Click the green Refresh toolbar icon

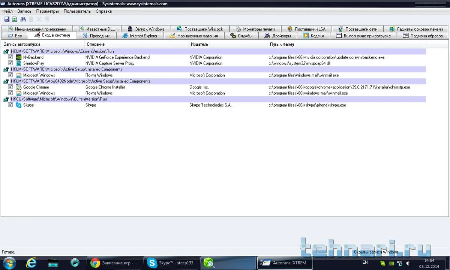(15, 19)
